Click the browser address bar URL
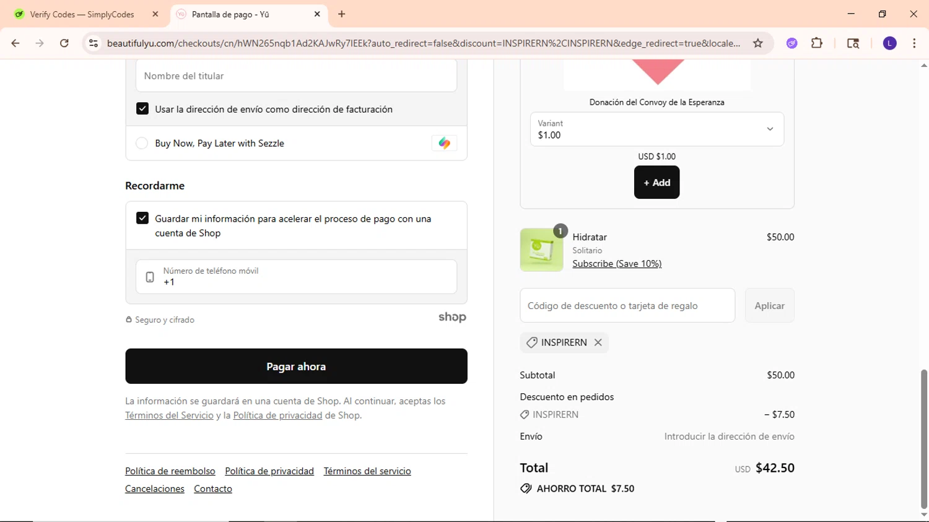The image size is (929, 522). (x=424, y=43)
